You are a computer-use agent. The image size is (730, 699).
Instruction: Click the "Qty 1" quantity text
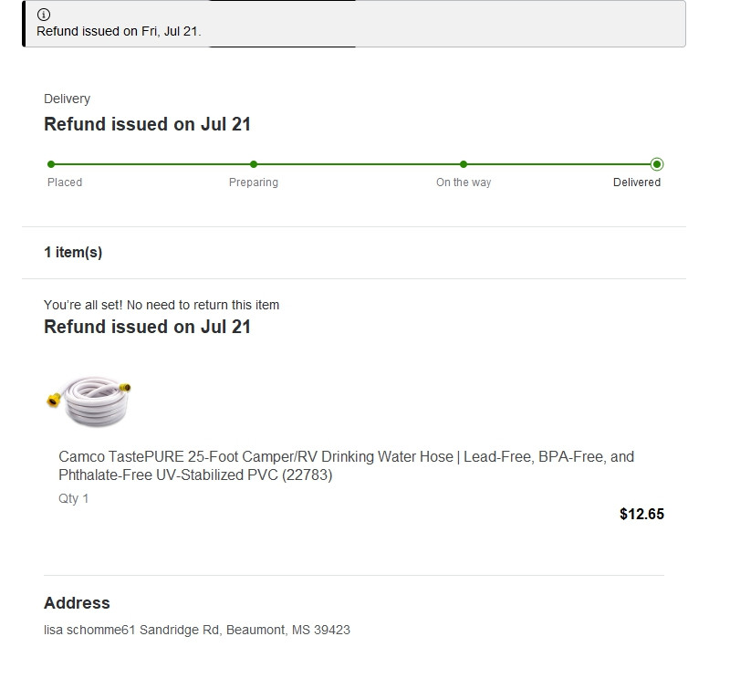pos(74,499)
